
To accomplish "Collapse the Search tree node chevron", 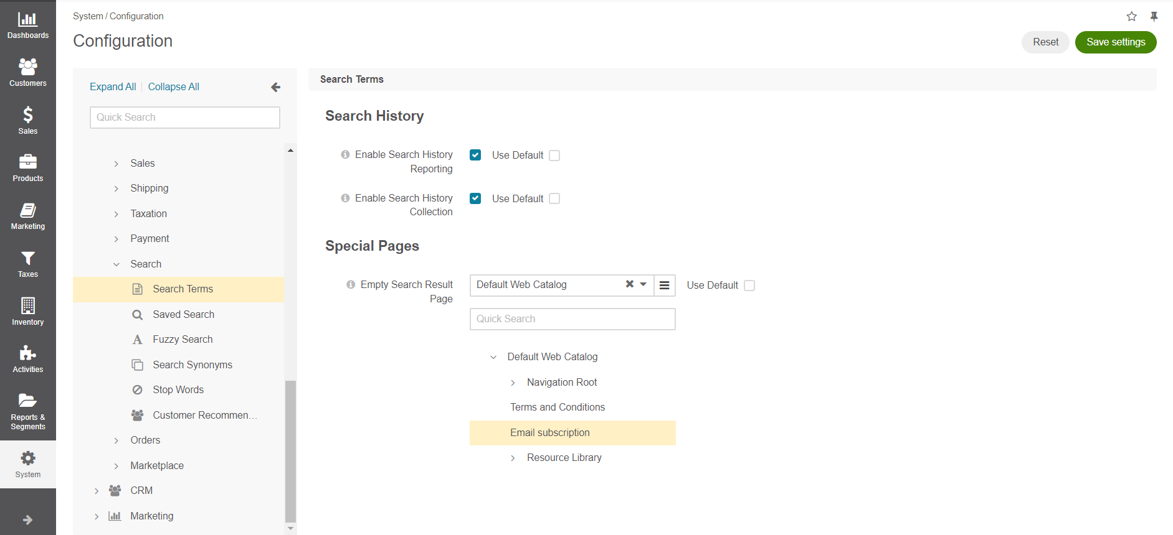I will tap(116, 264).
